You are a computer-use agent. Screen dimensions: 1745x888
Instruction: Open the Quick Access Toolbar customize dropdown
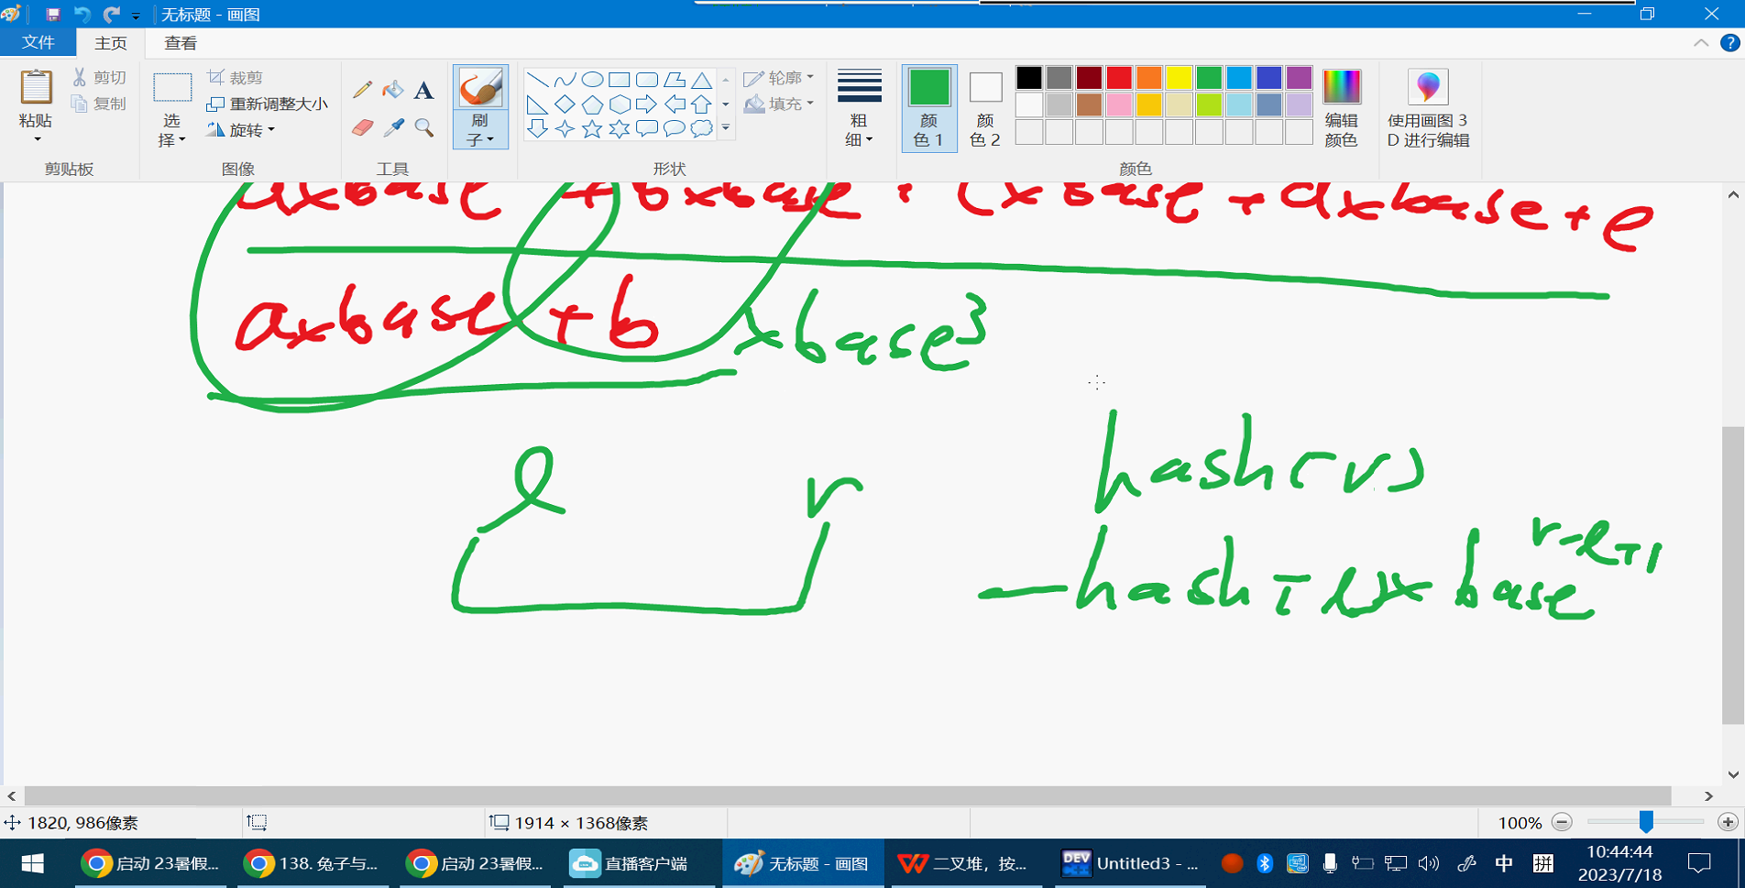pyautogui.click(x=136, y=16)
